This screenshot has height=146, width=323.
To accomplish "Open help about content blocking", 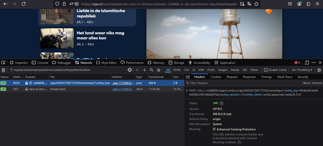I will click(239, 142).
